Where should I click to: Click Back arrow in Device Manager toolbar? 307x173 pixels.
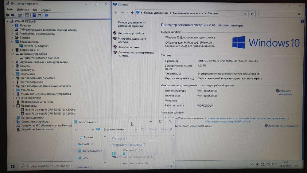(7, 15)
